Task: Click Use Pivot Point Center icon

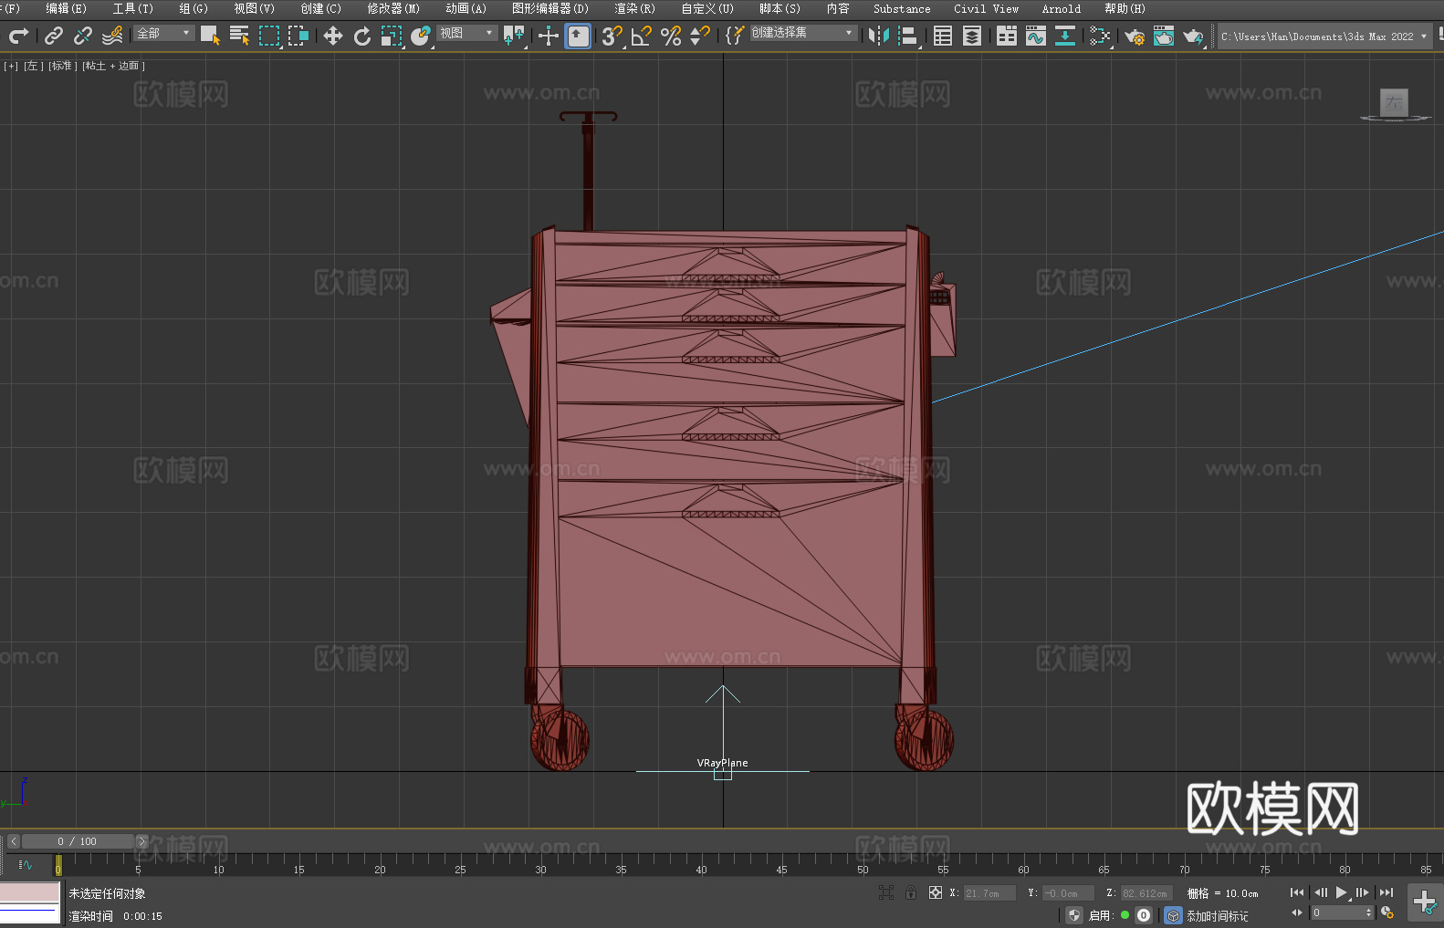Action: point(514,36)
